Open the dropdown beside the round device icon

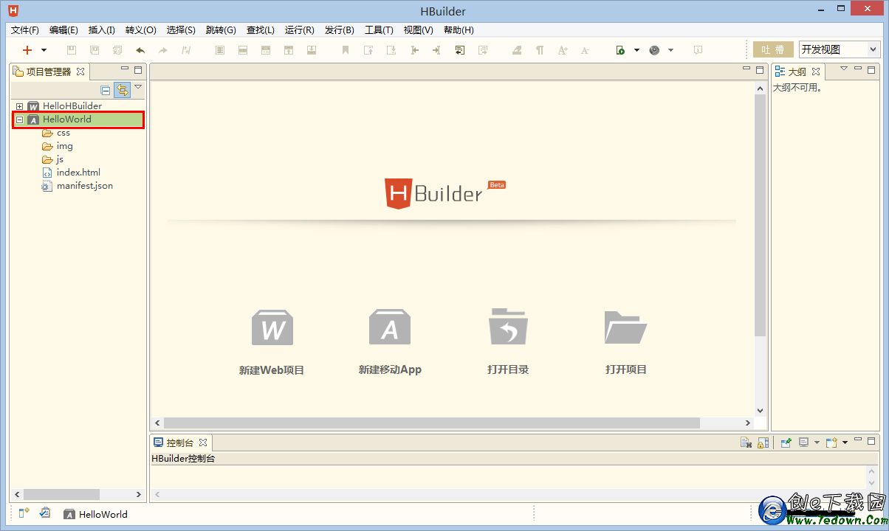(x=670, y=50)
